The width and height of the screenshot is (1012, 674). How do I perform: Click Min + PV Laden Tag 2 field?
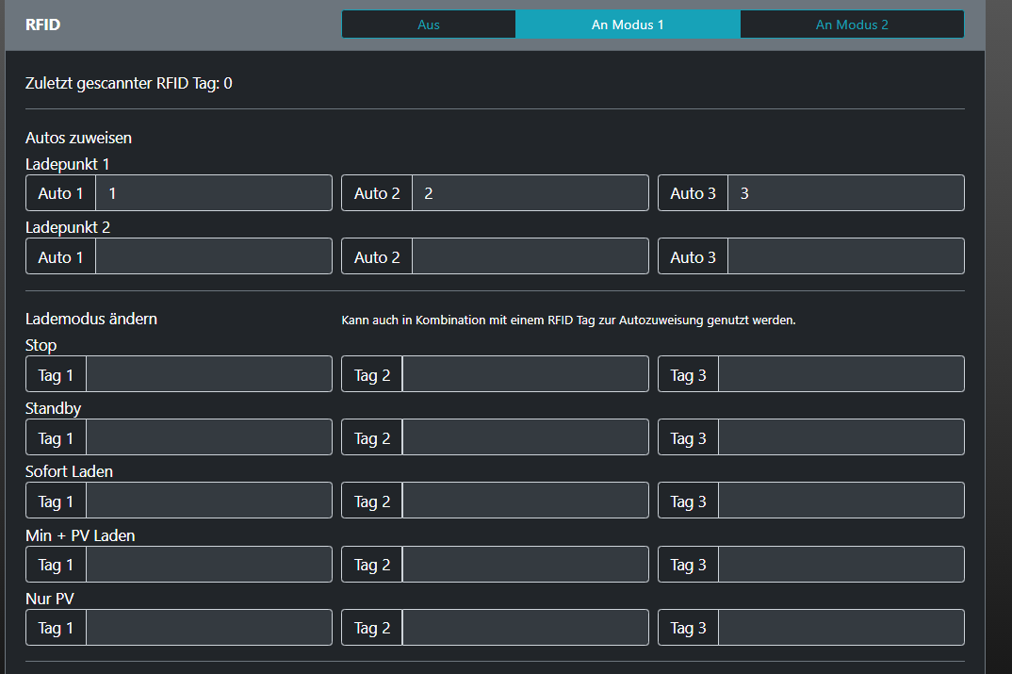pos(525,564)
